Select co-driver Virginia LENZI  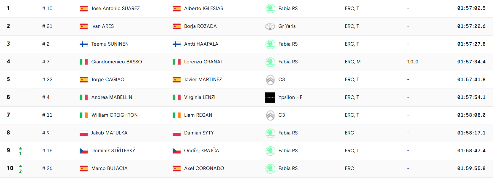pos(200,97)
